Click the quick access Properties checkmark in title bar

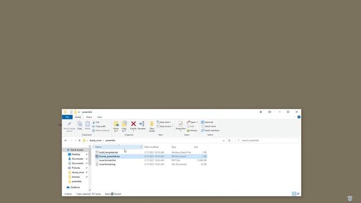tap(71, 112)
